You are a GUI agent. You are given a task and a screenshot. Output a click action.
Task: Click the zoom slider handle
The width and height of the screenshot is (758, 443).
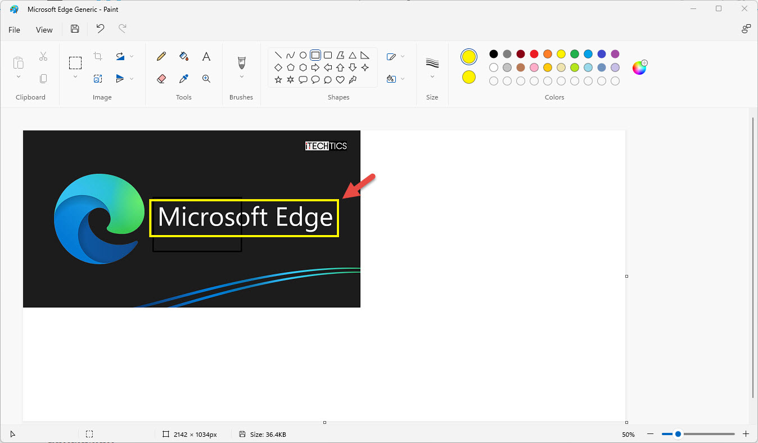click(x=678, y=434)
